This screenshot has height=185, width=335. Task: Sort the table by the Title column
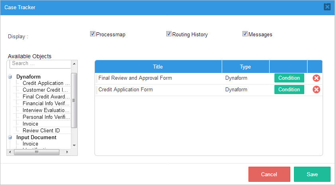click(158, 67)
